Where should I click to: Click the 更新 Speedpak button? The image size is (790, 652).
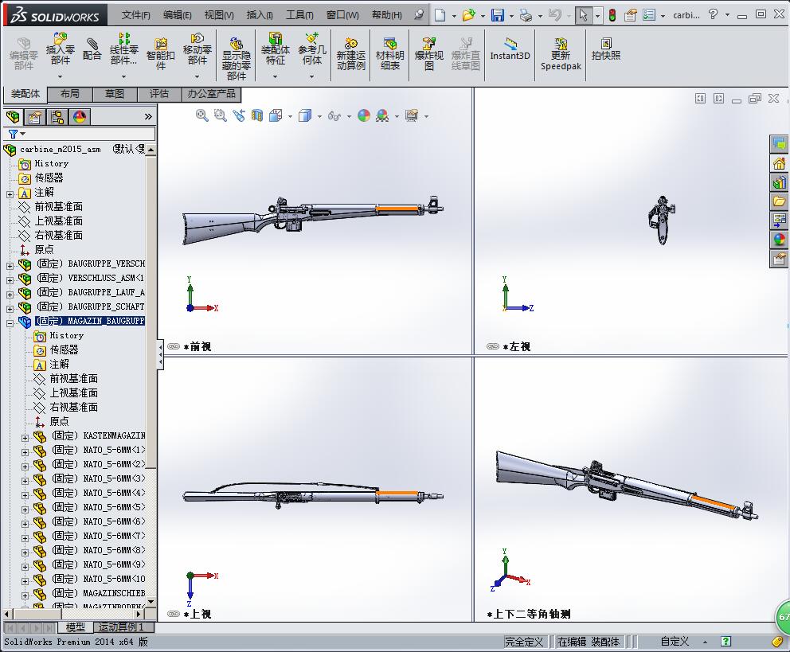click(x=561, y=53)
